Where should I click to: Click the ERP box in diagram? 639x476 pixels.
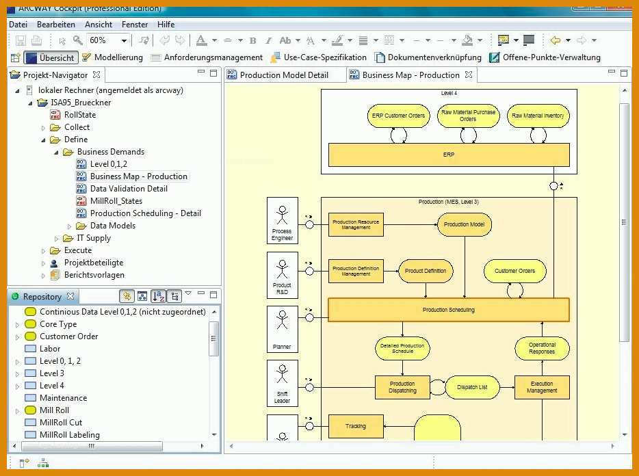pos(449,155)
